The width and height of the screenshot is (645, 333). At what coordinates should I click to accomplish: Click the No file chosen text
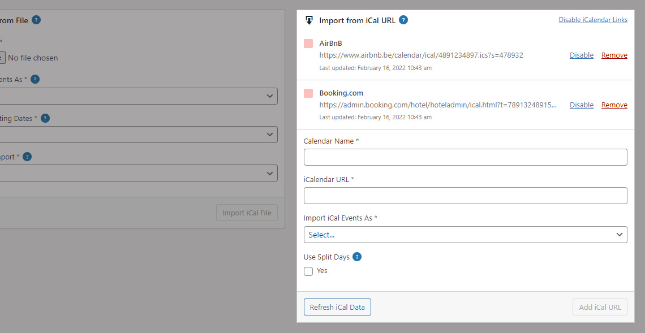(x=33, y=58)
